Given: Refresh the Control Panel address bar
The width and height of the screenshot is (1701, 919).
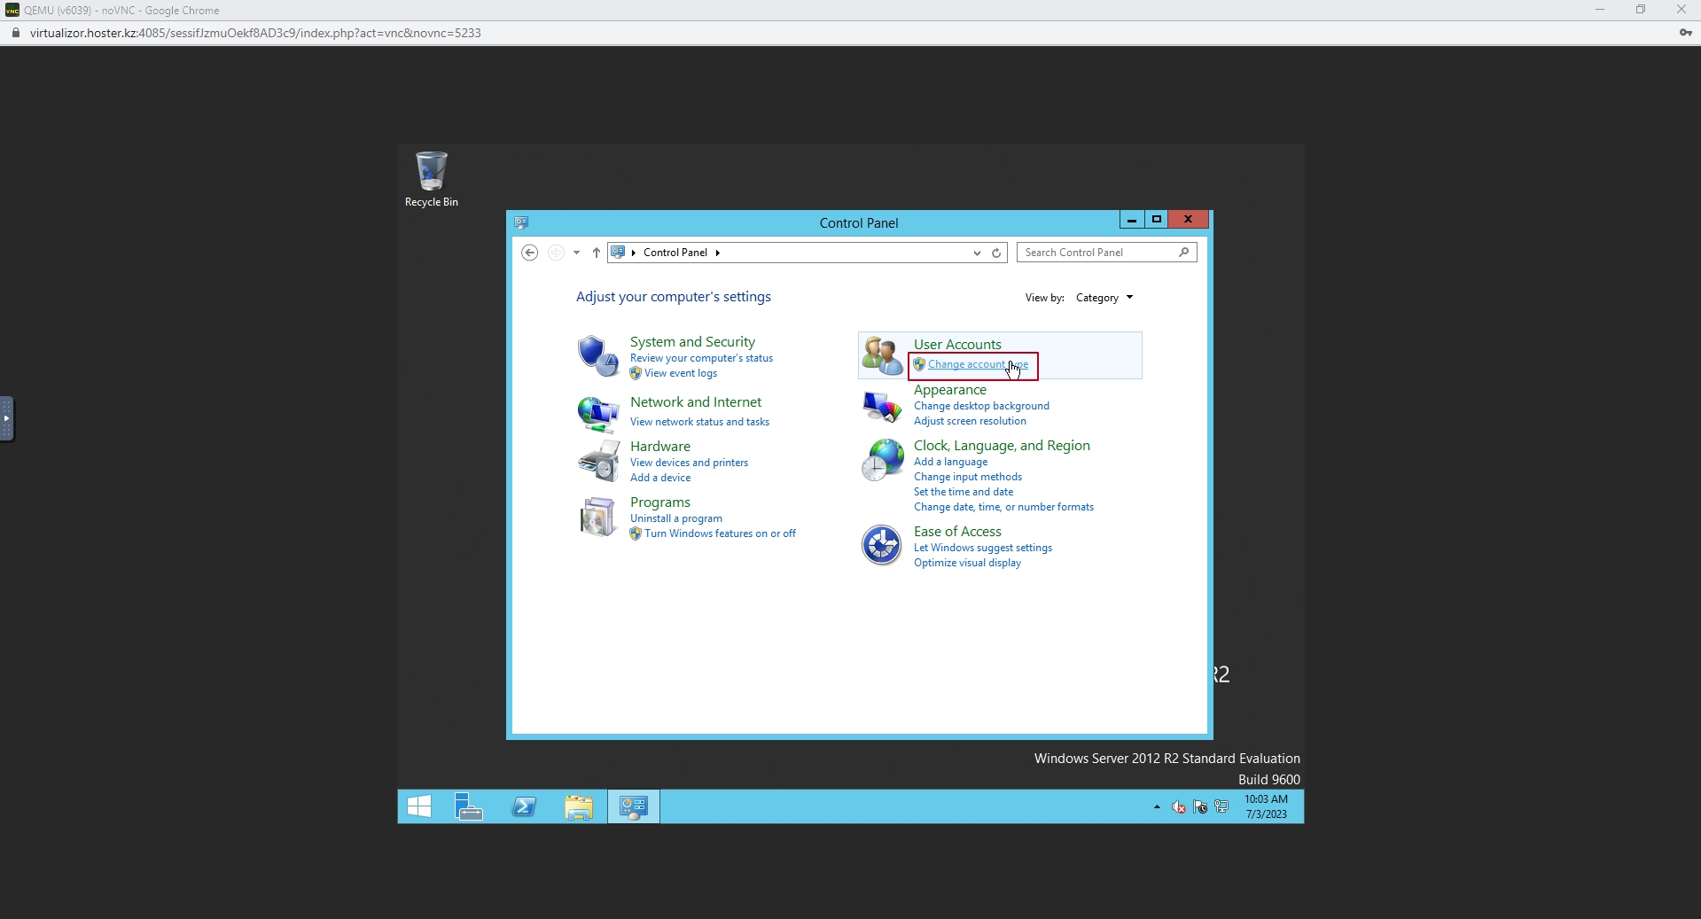Looking at the screenshot, I should [996, 253].
